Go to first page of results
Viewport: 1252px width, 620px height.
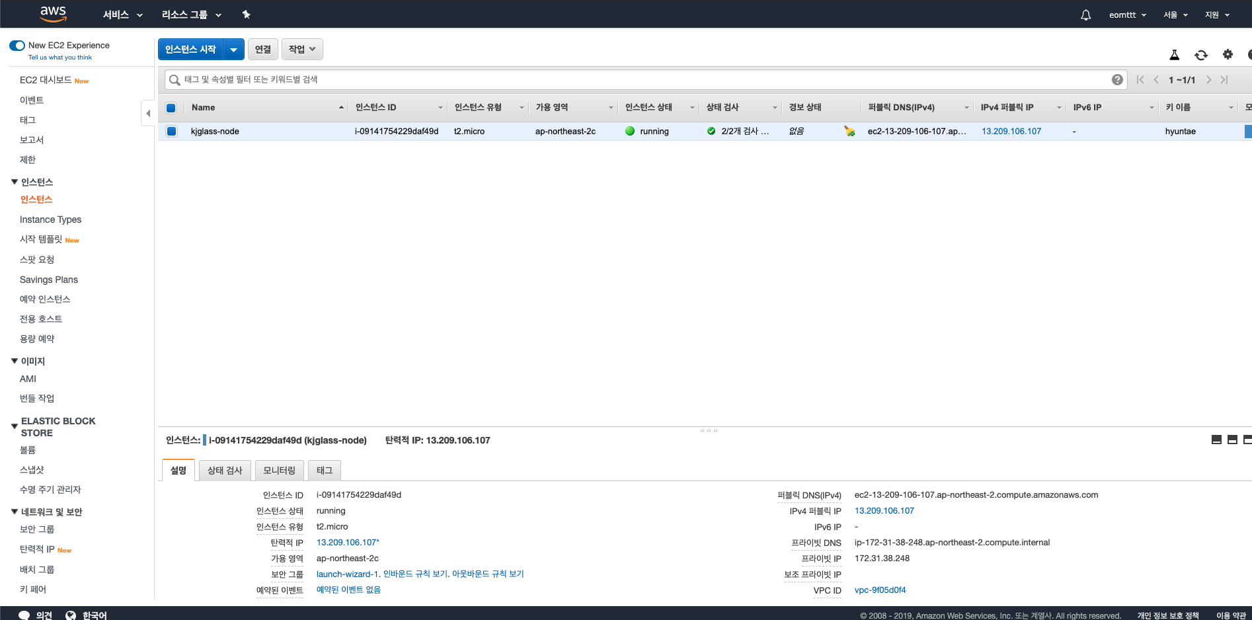(1140, 80)
